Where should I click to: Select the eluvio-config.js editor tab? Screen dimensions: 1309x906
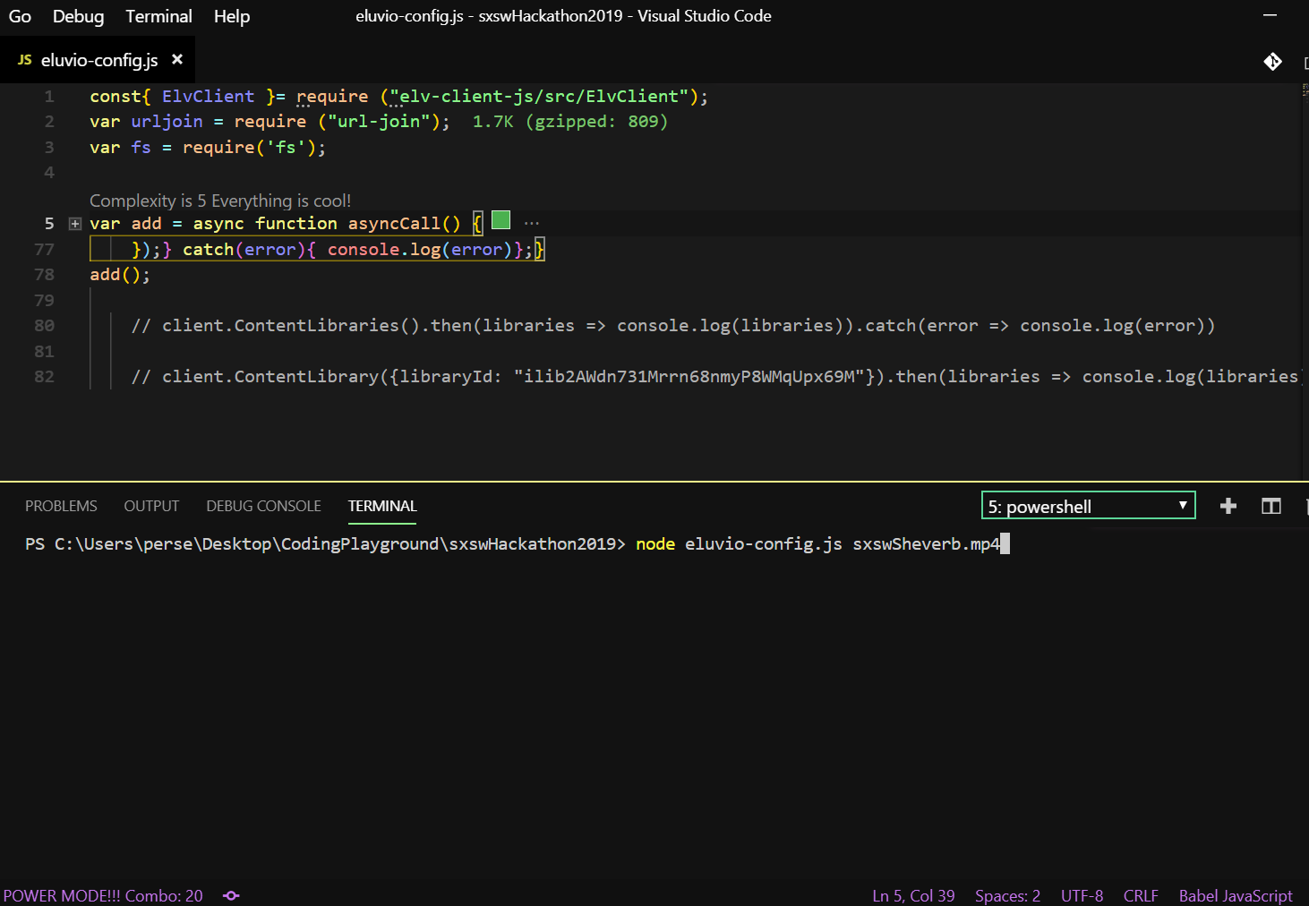[x=98, y=60]
